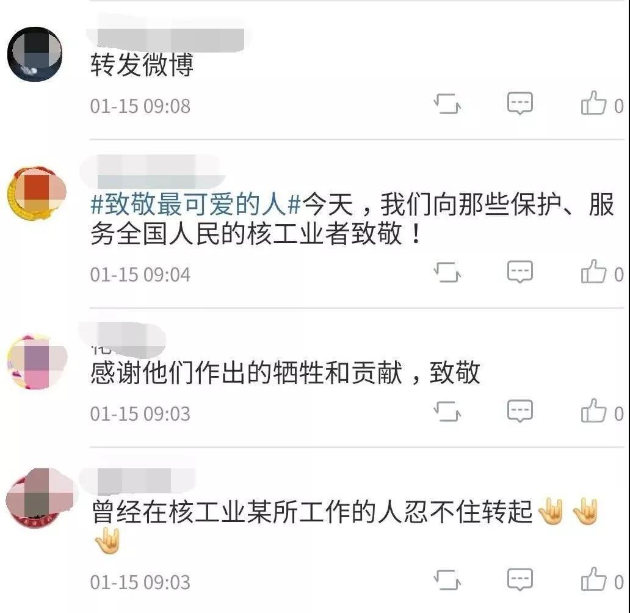The height and width of the screenshot is (613, 630).
Task: Open reply for the 09:04 comment
Action: [x=520, y=272]
